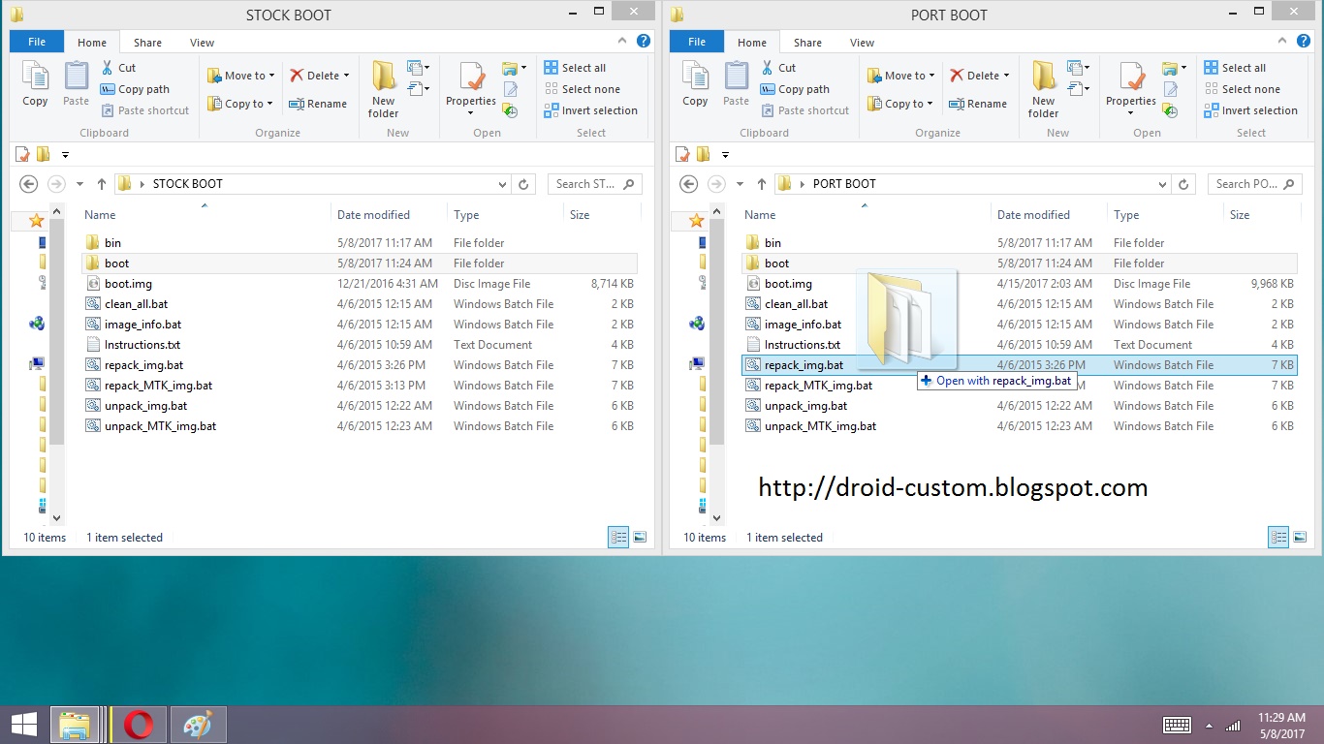Switch STOCK BOOT to large icons view

(640, 537)
